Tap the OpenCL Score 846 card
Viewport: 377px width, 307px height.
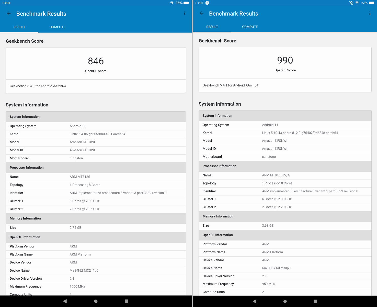pos(96,63)
